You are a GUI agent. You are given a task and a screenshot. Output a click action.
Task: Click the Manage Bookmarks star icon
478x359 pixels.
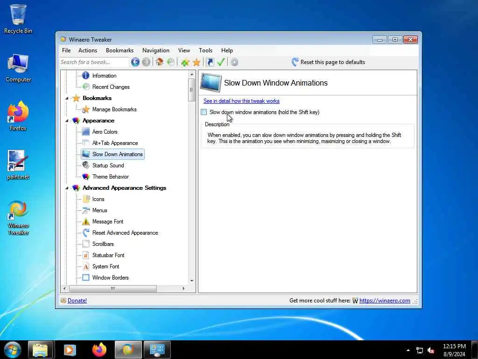pyautogui.click(x=86, y=109)
